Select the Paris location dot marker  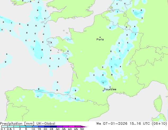coord(100,37)
